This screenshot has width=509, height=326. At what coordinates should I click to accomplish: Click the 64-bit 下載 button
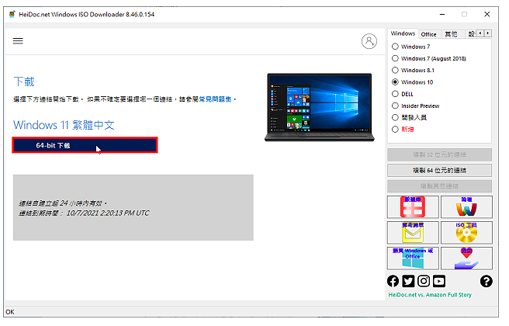85,145
